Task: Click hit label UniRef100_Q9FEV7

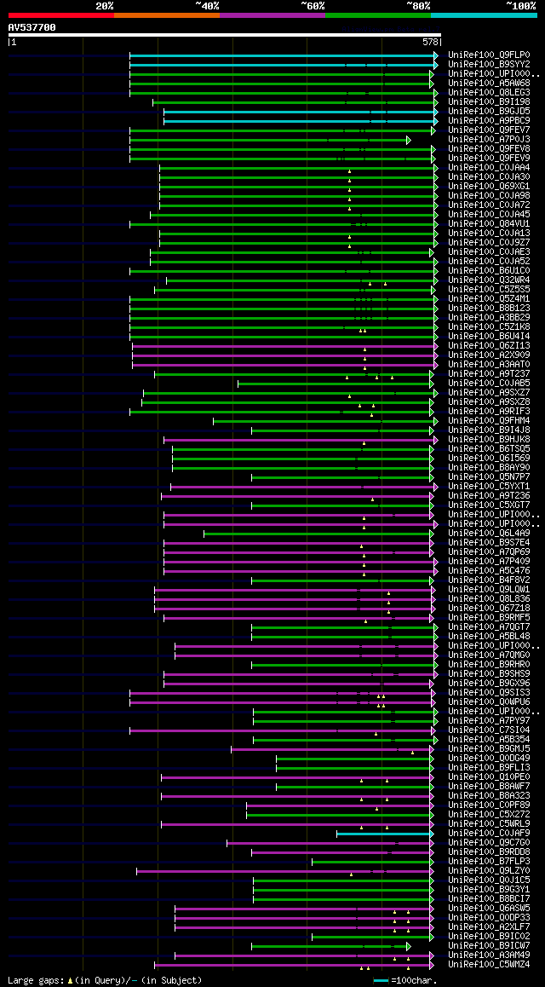Action: coord(489,130)
